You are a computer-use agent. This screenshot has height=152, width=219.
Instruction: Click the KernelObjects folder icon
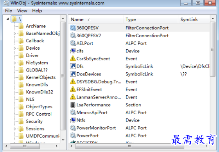21,77
